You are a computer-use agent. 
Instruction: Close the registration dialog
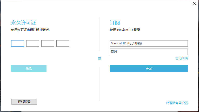[x=194, y=3]
